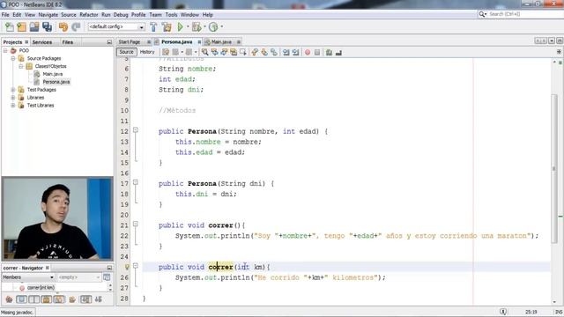Viewport: 564px width, 317px height.
Task: Expand the Test Packages node
Action: (x=13, y=90)
